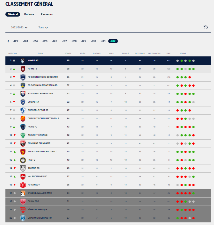
Task: Click the En Avant Guingamp EAG logo
Action: point(23,143)
